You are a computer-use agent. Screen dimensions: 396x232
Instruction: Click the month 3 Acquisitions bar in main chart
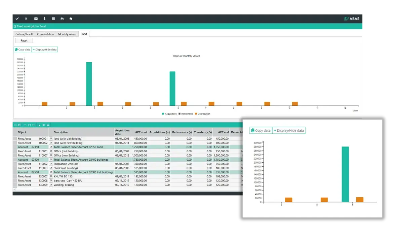click(x=89, y=84)
